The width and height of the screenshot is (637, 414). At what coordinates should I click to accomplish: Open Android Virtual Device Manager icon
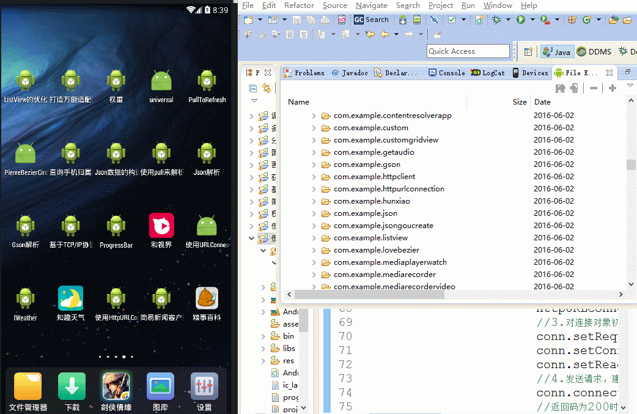417,20
